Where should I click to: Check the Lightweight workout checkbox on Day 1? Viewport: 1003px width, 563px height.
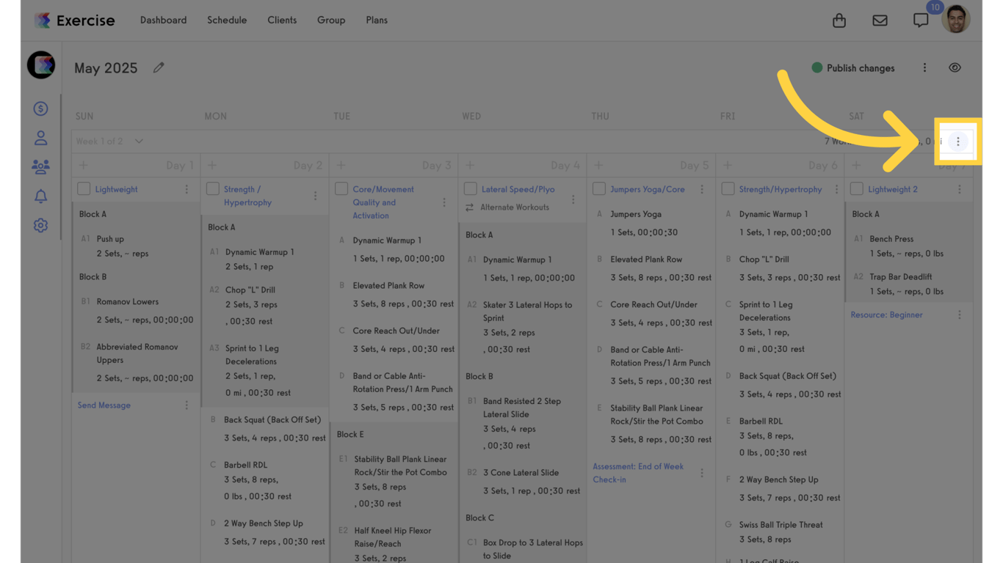[x=84, y=189]
